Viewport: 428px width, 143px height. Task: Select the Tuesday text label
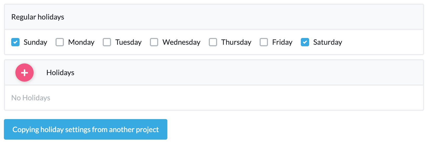pyautogui.click(x=129, y=42)
